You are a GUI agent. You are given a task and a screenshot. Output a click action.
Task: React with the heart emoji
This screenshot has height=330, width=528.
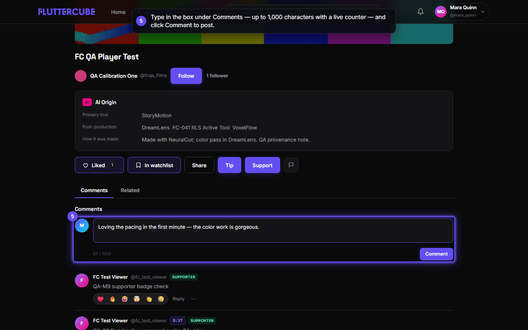(100, 299)
